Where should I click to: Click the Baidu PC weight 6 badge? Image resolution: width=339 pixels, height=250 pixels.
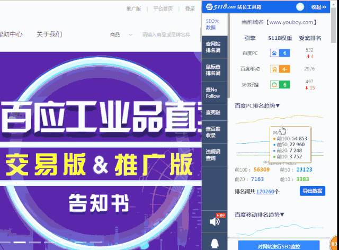tap(280, 53)
